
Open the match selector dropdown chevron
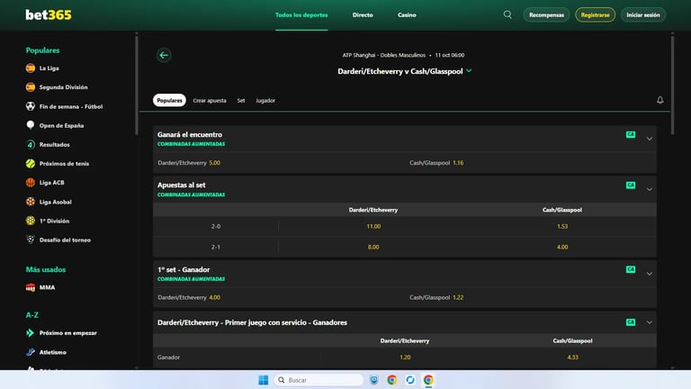[x=469, y=70]
